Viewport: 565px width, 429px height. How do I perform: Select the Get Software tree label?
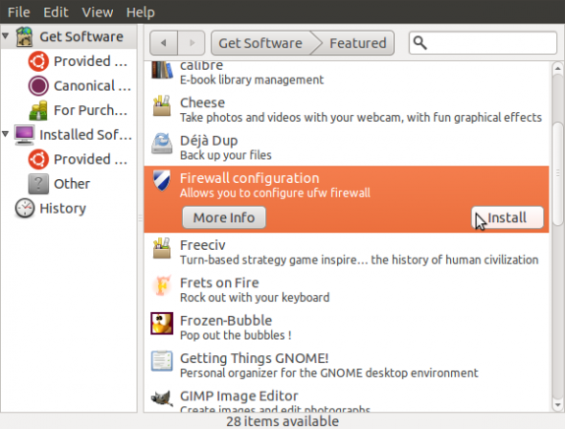click(82, 36)
